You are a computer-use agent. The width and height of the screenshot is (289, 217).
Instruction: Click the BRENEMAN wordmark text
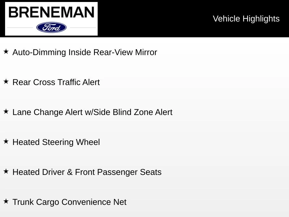51,12
